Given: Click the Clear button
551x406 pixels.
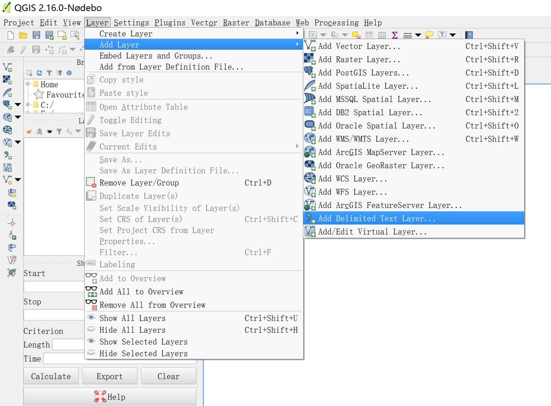Looking at the screenshot, I should pyautogui.click(x=168, y=376).
